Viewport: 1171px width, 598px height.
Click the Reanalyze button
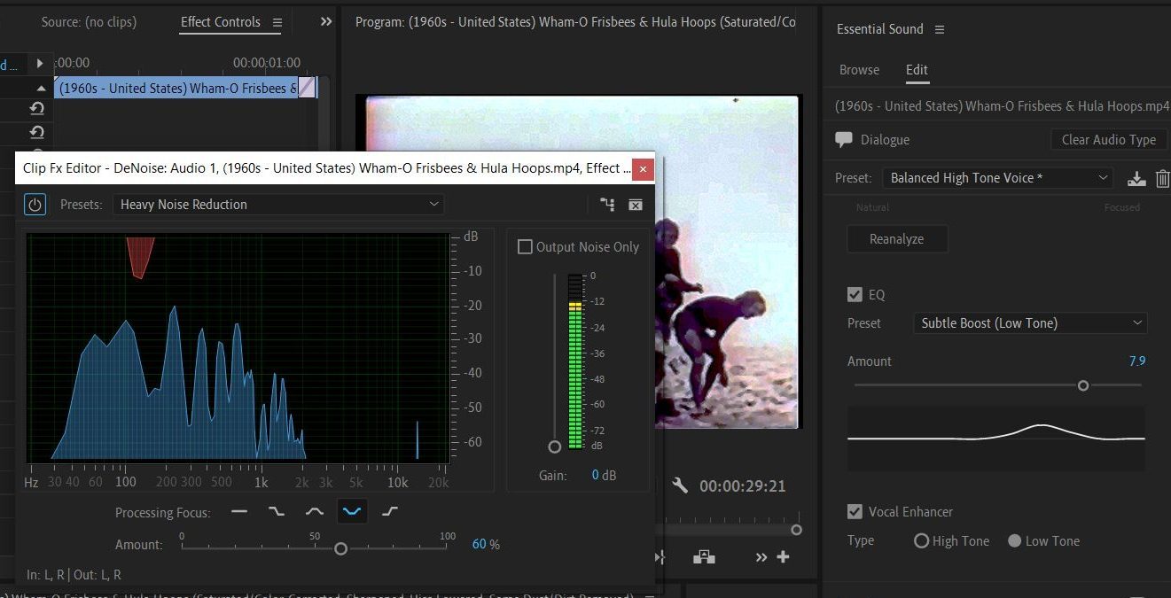[x=897, y=239]
